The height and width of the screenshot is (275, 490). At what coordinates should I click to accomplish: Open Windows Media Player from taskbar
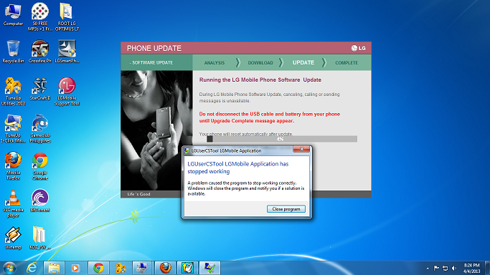[75, 268]
